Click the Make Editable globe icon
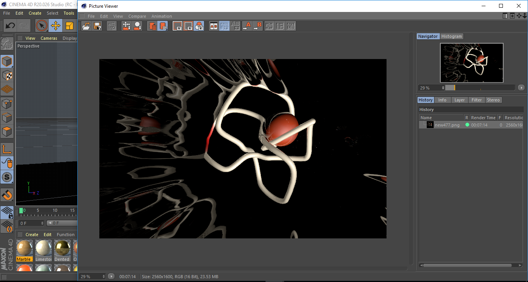 coord(7,44)
